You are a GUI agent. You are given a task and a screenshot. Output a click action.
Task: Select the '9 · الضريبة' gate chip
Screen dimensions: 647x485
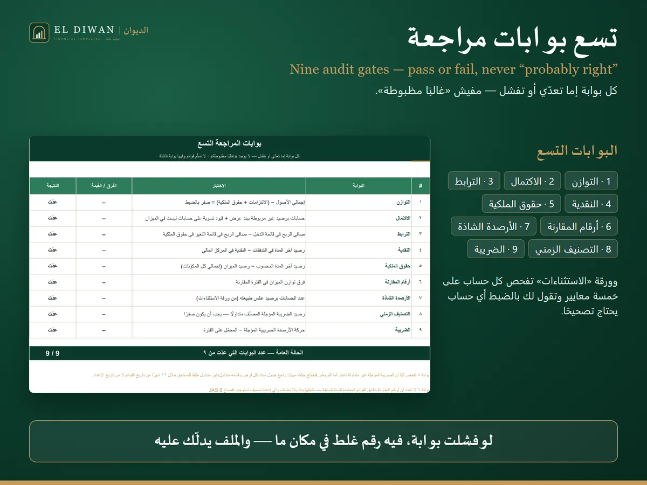pos(496,249)
